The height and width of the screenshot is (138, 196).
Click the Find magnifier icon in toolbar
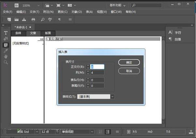pos(42,20)
